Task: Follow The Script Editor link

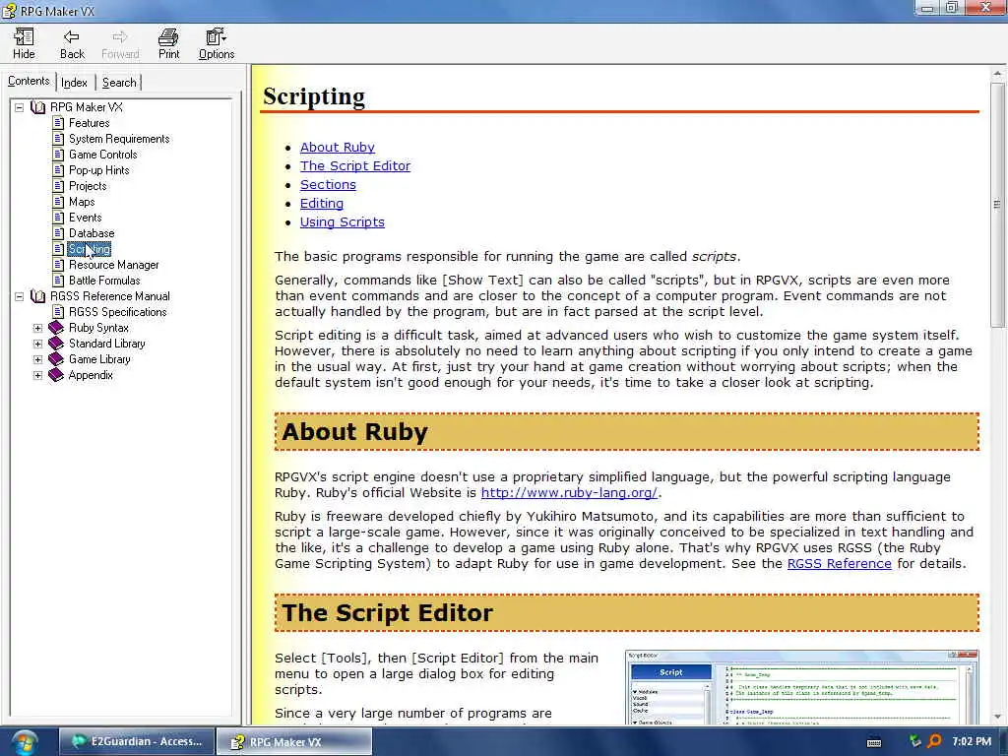Action: [x=354, y=165]
